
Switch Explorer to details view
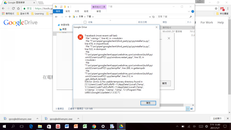pos(188,109)
